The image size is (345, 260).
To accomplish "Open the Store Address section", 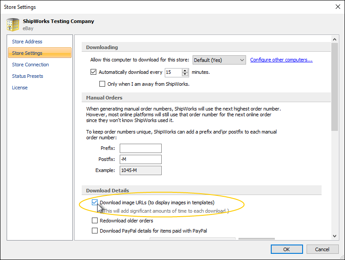I will click(27, 42).
